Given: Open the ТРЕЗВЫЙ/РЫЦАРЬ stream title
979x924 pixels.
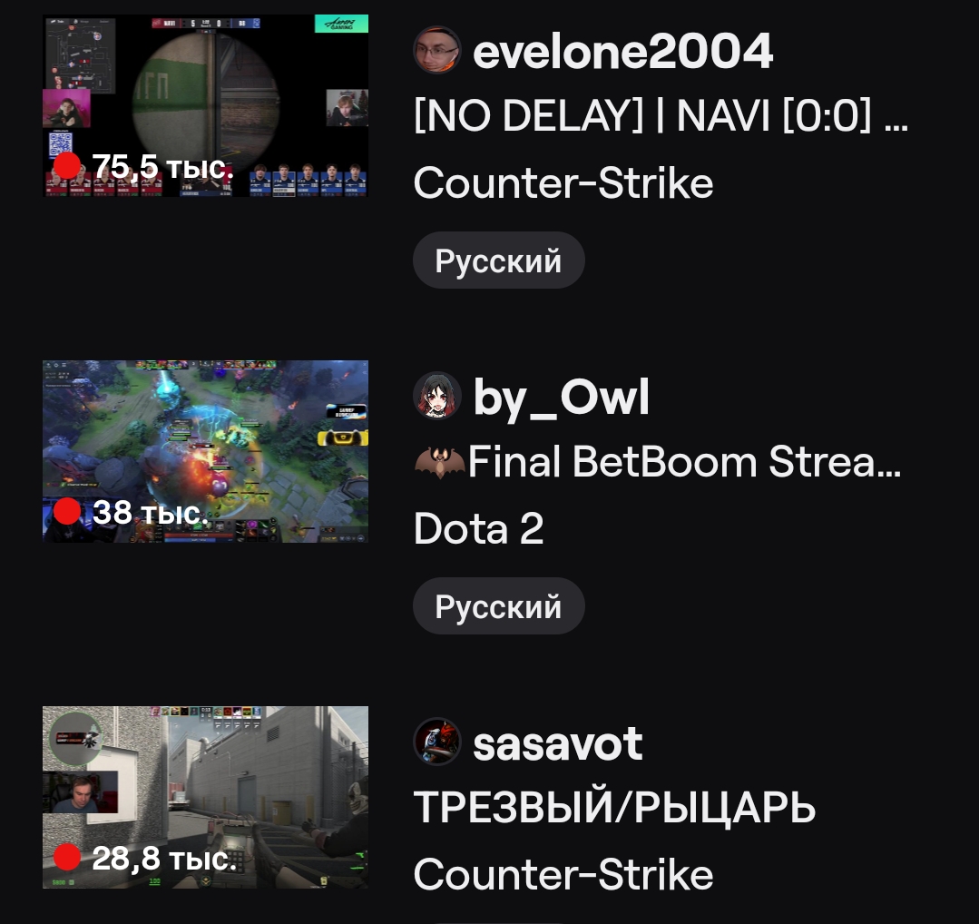Looking at the screenshot, I should click(x=614, y=807).
